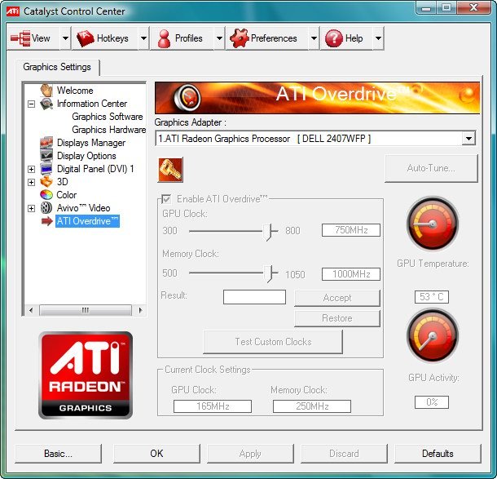Click the View toolbar icon

coord(20,38)
